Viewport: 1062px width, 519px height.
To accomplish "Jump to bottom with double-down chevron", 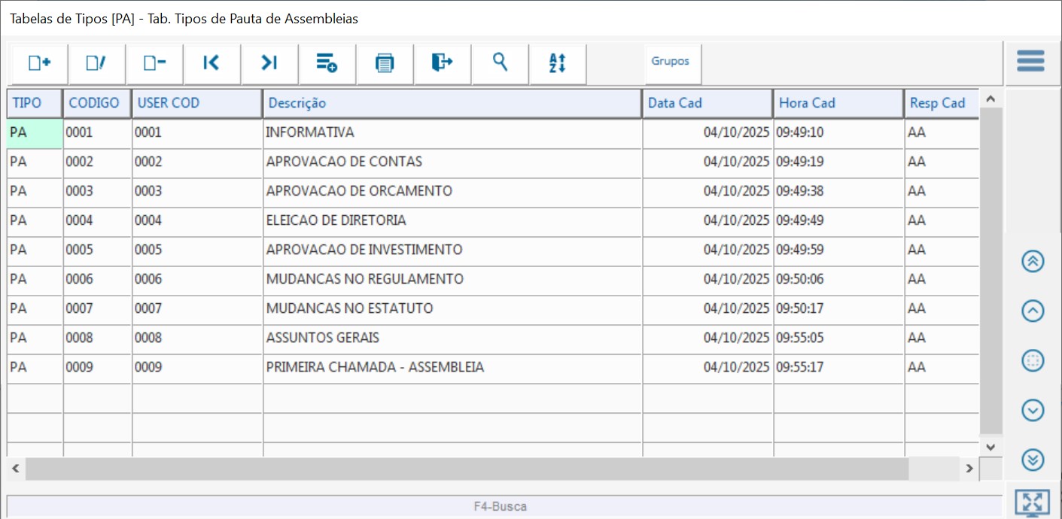I will tap(1033, 459).
